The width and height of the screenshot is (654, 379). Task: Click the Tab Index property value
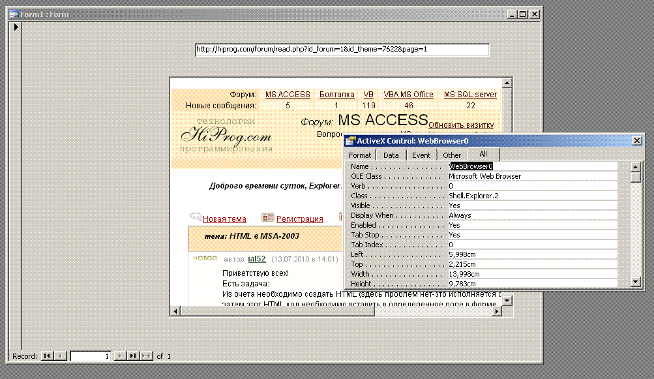[x=532, y=245]
